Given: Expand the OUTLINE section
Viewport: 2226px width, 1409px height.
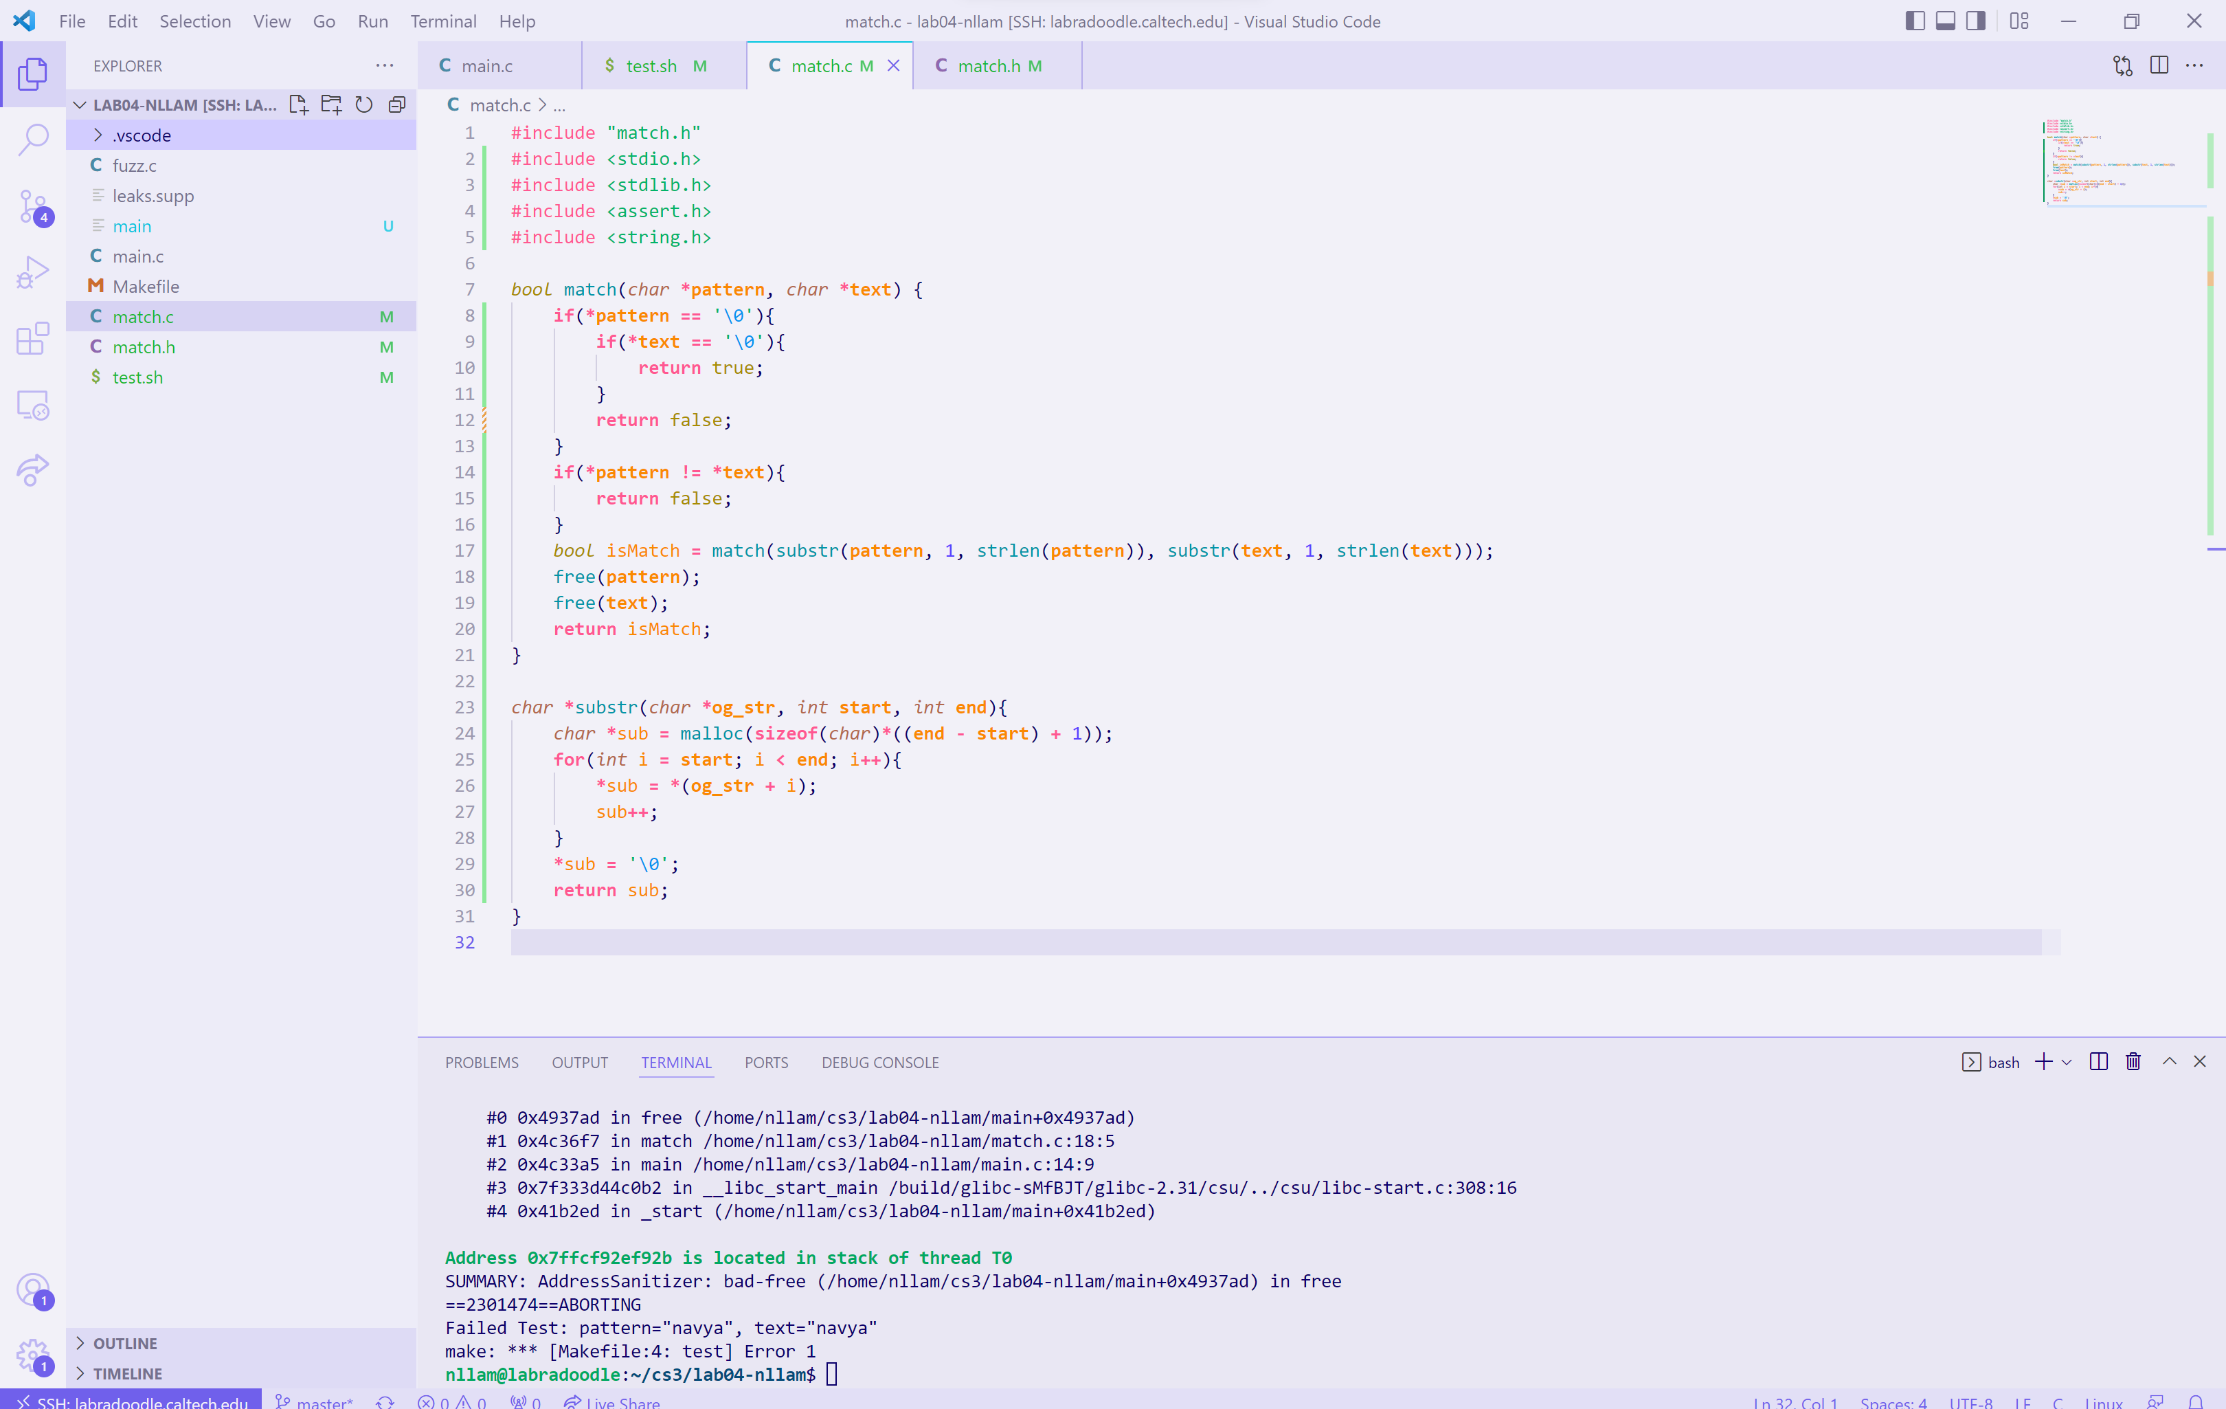Looking at the screenshot, I should pos(125,1342).
